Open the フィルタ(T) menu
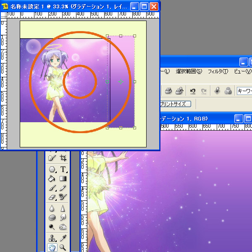The width and height of the screenshot is (252, 252). (218, 71)
